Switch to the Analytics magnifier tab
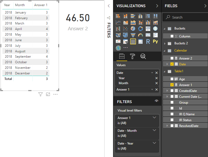 [x=143, y=56]
